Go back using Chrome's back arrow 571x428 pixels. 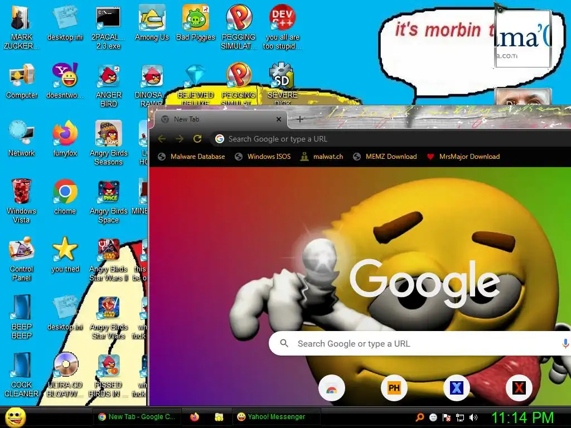click(x=162, y=139)
